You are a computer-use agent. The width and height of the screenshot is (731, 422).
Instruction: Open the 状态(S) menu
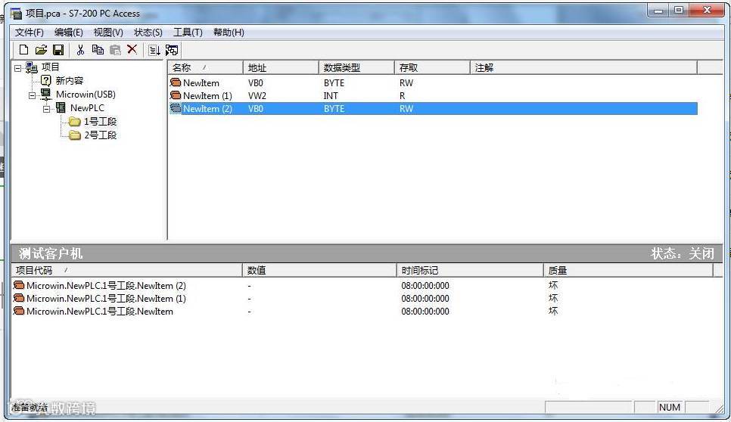click(148, 32)
